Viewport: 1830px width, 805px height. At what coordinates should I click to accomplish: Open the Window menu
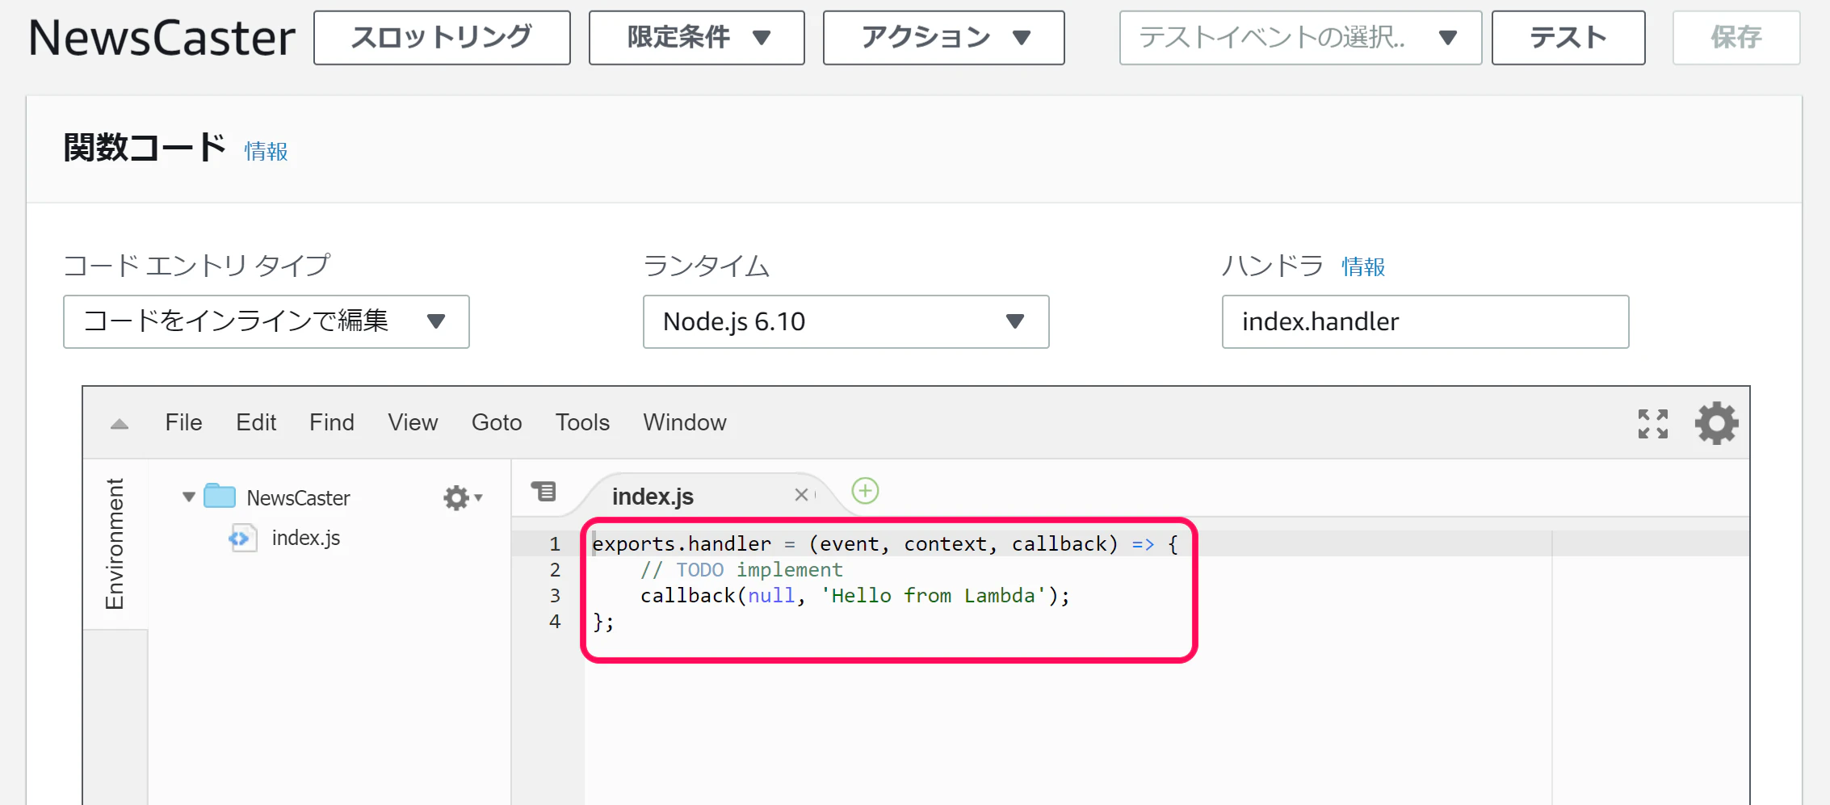tap(685, 422)
